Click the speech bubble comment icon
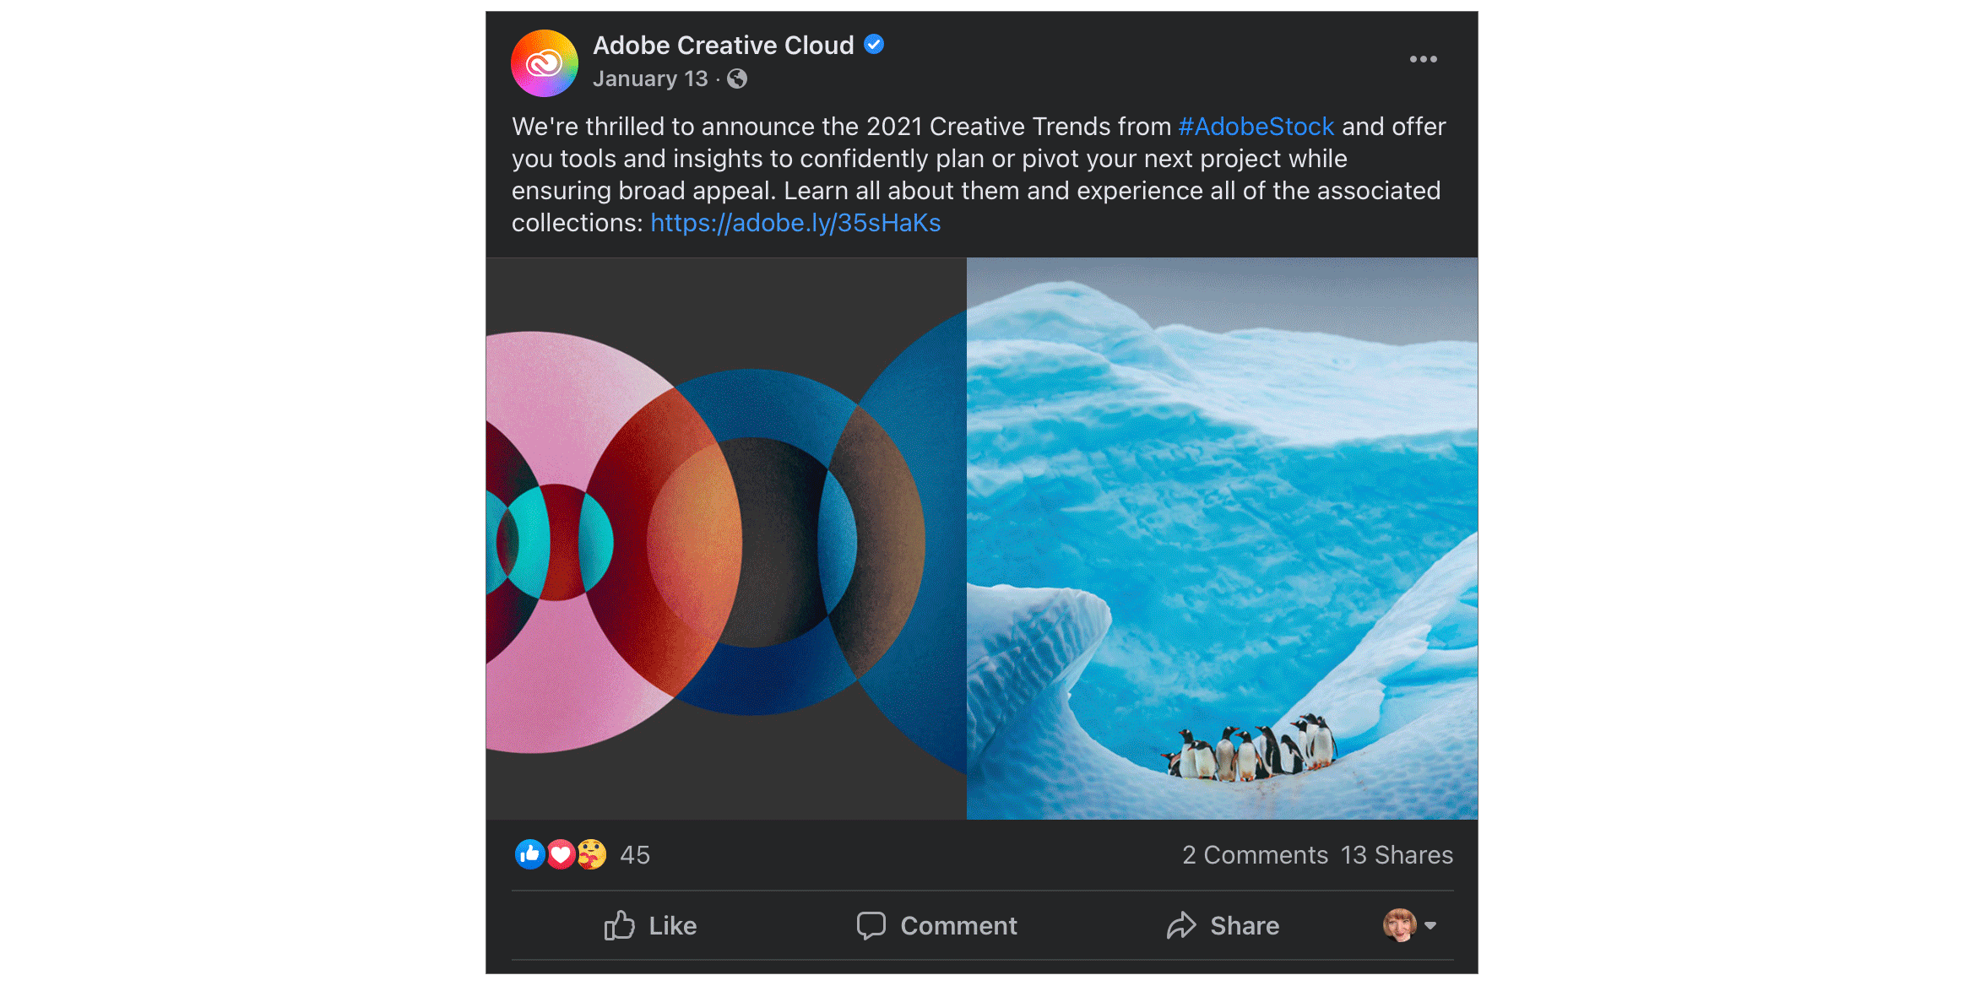Screen dimensions: 1964x986 pyautogui.click(x=871, y=925)
